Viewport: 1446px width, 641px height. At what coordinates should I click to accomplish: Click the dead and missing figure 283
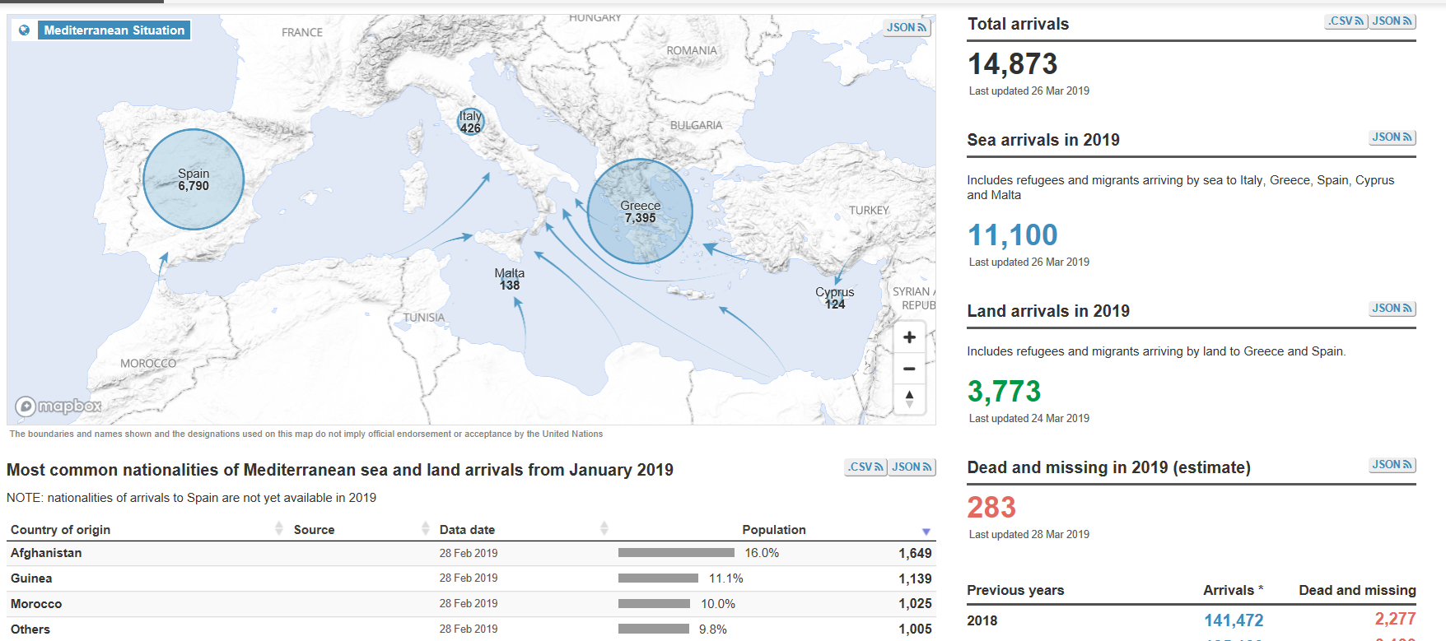(991, 508)
